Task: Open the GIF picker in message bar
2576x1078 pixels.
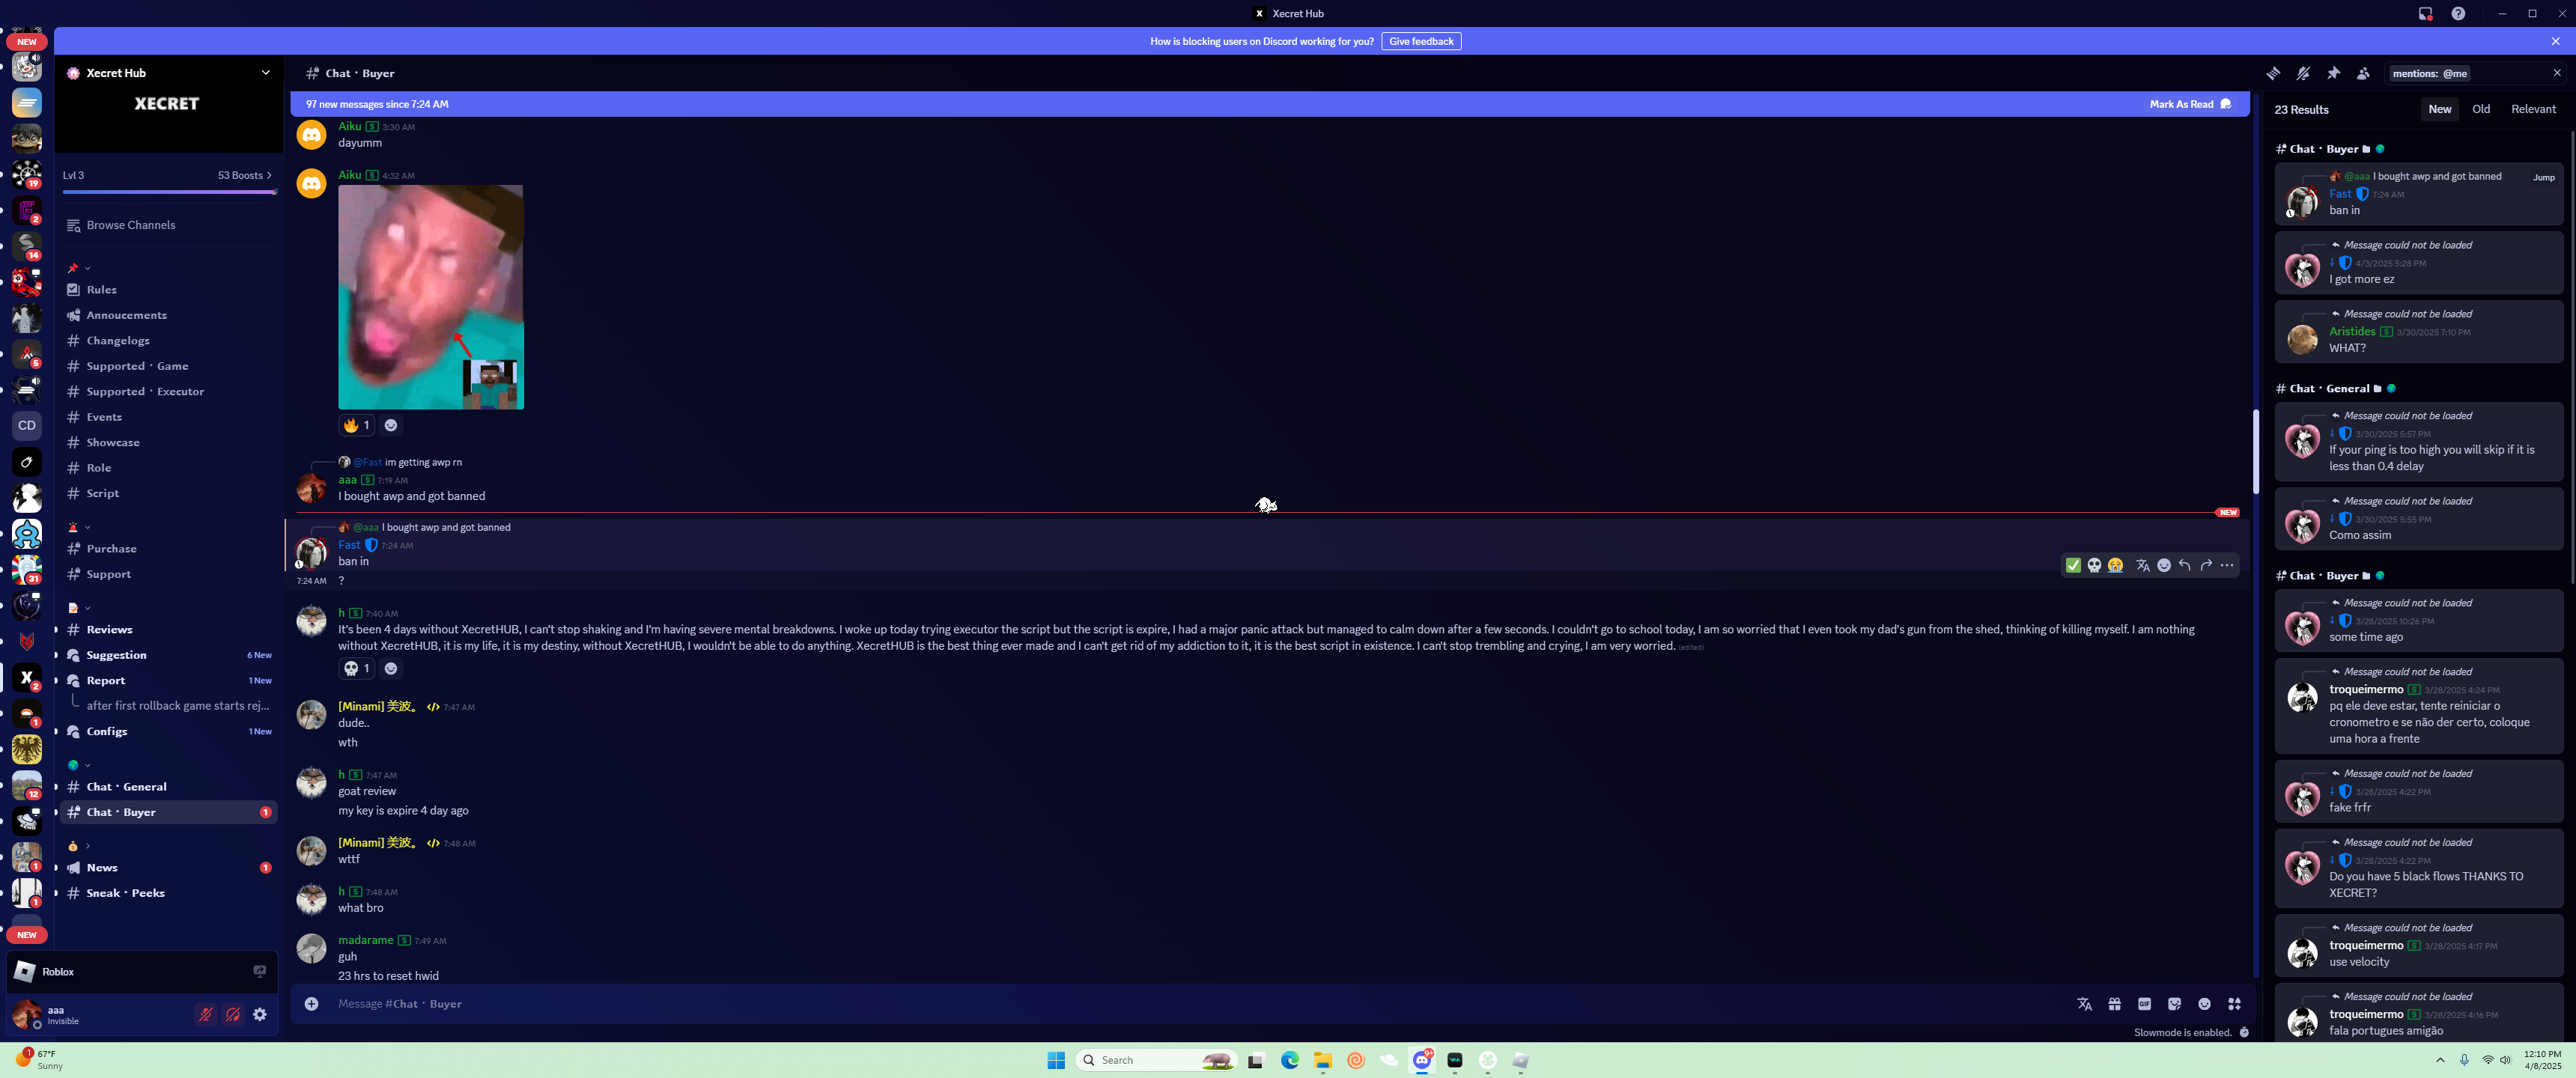Action: pyautogui.click(x=2144, y=1004)
